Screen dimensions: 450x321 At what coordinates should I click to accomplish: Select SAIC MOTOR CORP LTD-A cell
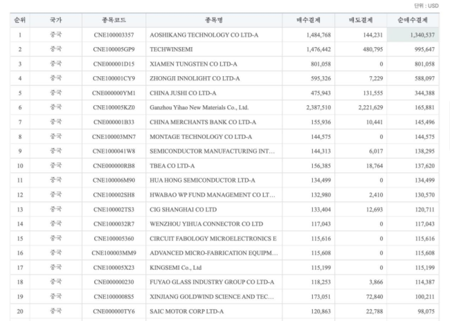coord(214,311)
